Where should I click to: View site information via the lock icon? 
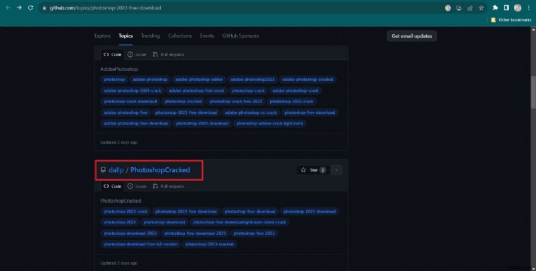click(44, 8)
